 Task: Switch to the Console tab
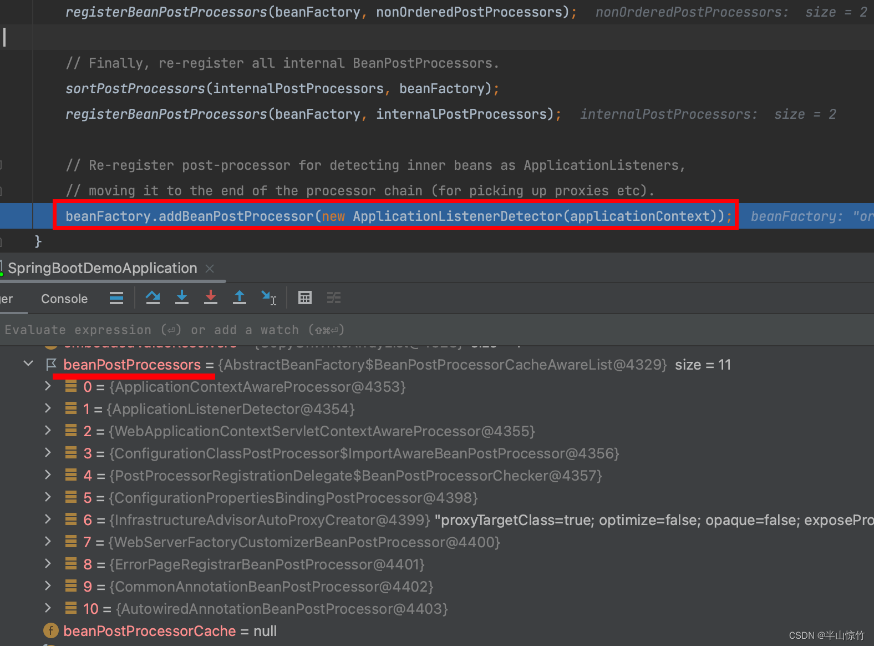click(x=64, y=299)
